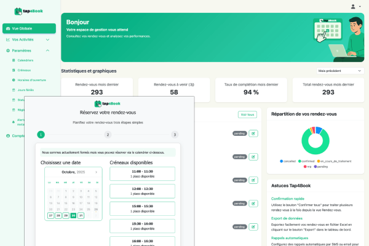This screenshot has width=369, height=246.
Task: Select Vue Globale in sidebar
Action: coord(29,28)
